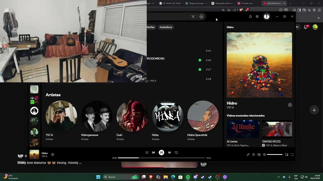Screen dimensions: 323x181
Task: Open the large Hidro album cover
Action: (259, 65)
